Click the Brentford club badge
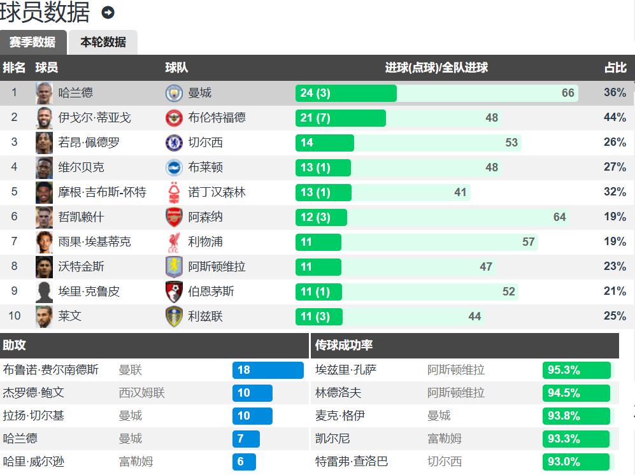The width and height of the screenshot is (635, 475). pyautogui.click(x=174, y=118)
